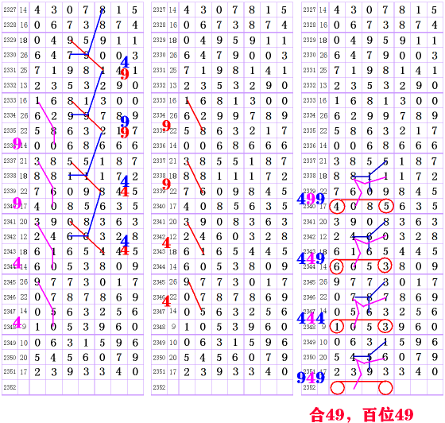Click the circled 4 in row 2340
This screenshot has height=423, width=445.
pos(337,206)
